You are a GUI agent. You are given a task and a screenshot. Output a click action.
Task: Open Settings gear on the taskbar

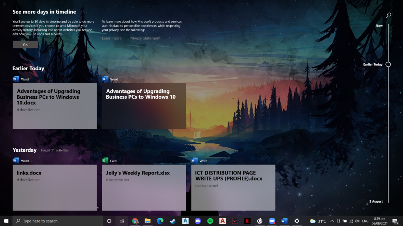tap(297, 221)
